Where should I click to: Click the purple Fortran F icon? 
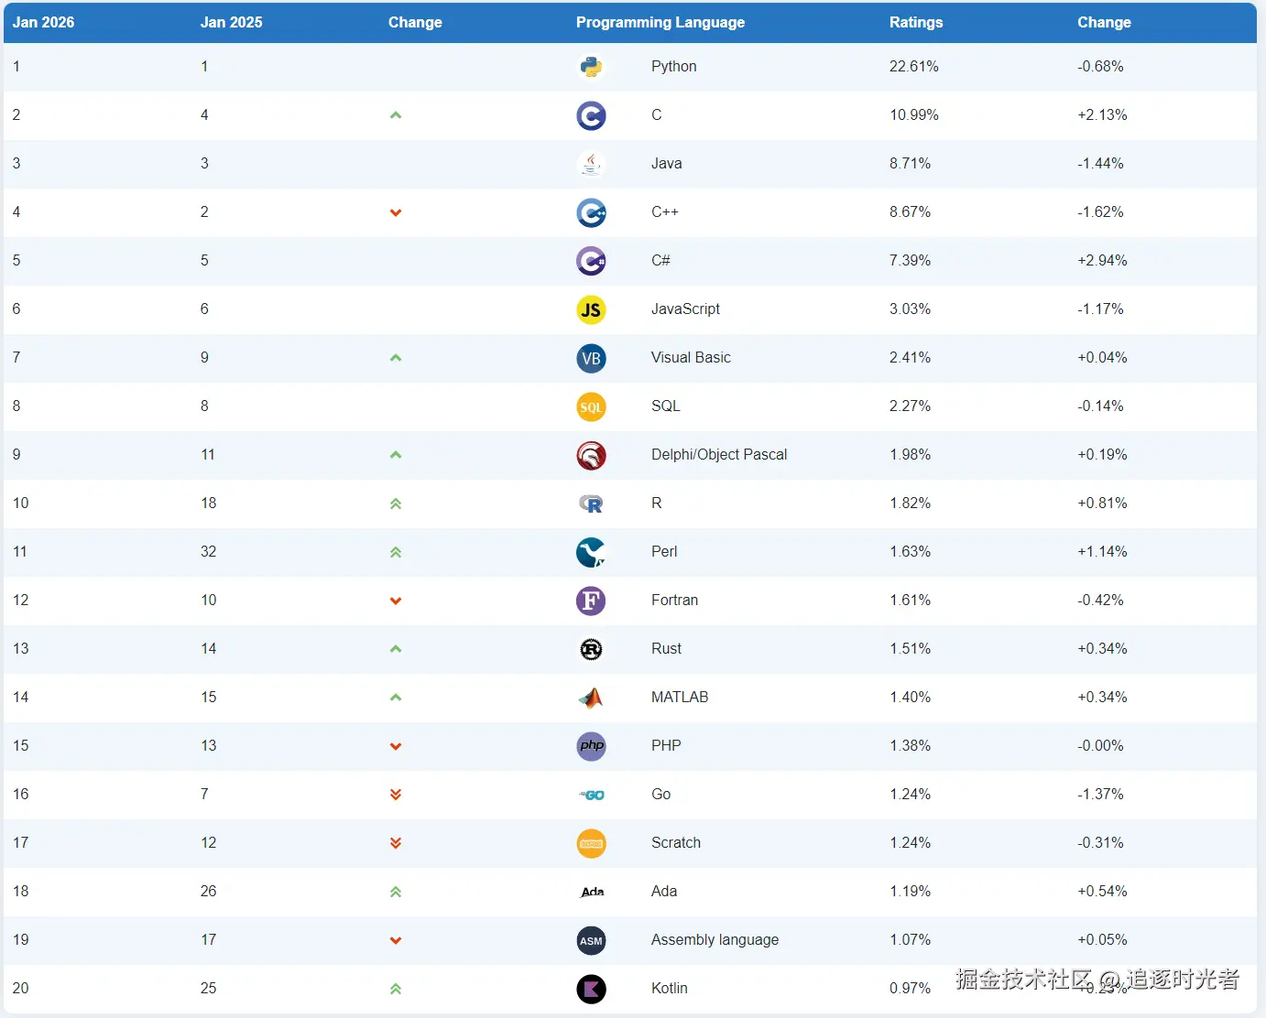click(x=591, y=601)
